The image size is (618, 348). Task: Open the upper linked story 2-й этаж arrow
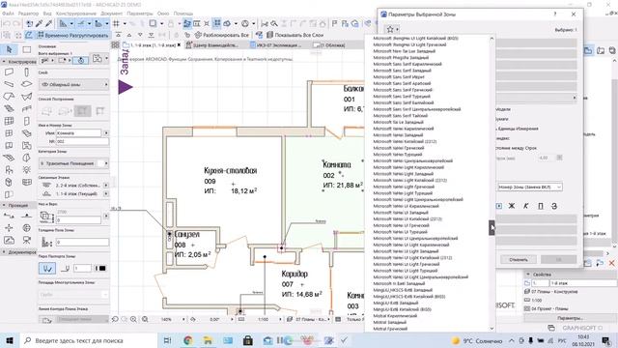click(106, 185)
